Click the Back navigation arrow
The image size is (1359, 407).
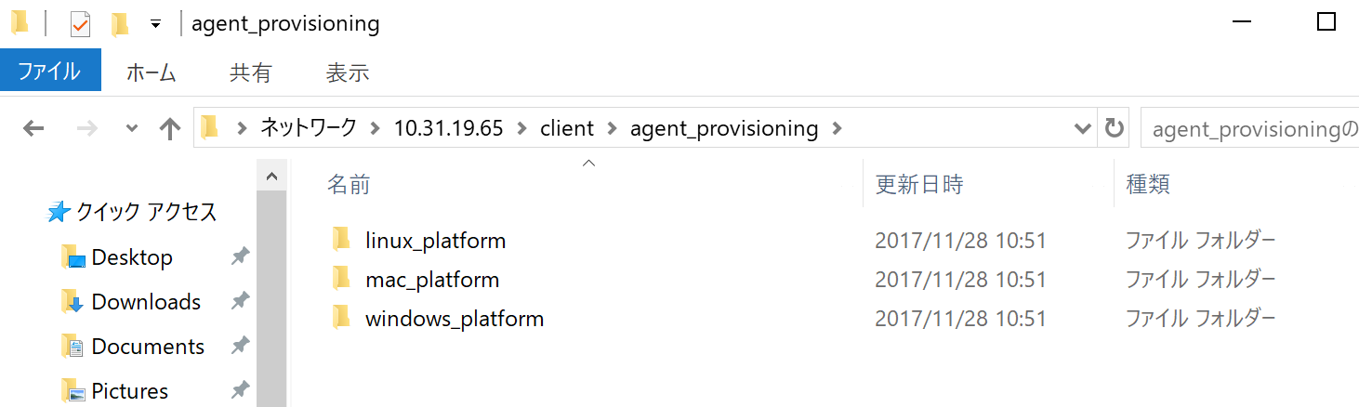point(33,129)
